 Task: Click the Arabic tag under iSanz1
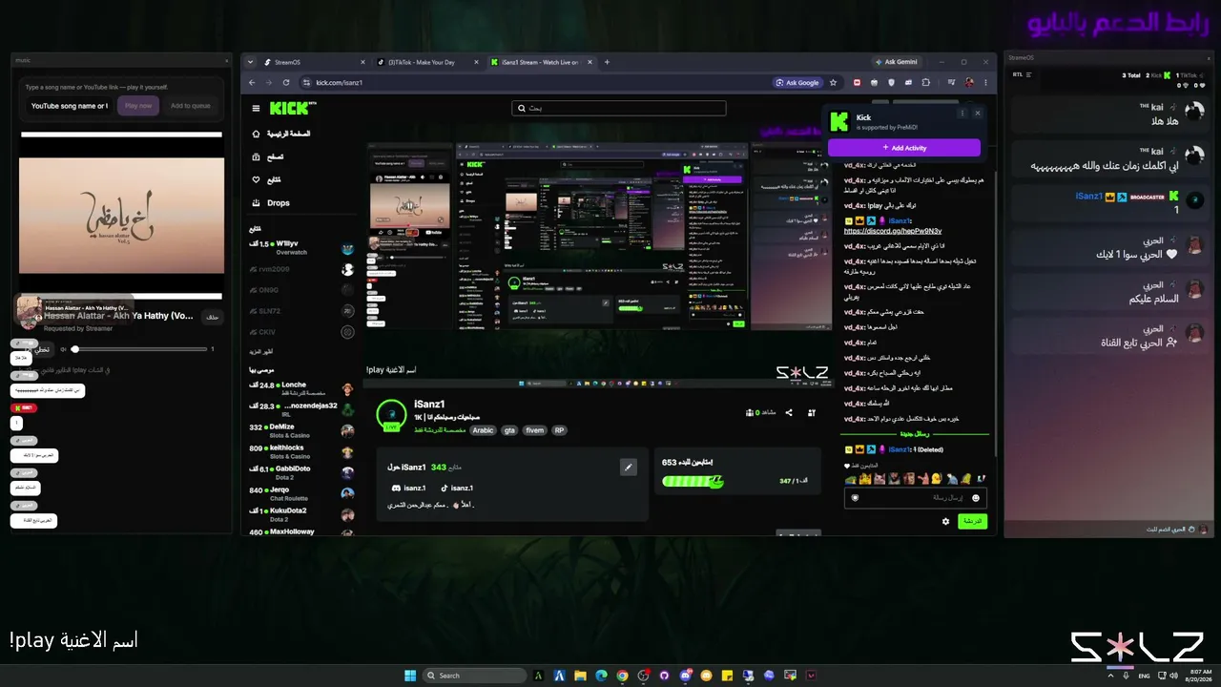(x=484, y=430)
